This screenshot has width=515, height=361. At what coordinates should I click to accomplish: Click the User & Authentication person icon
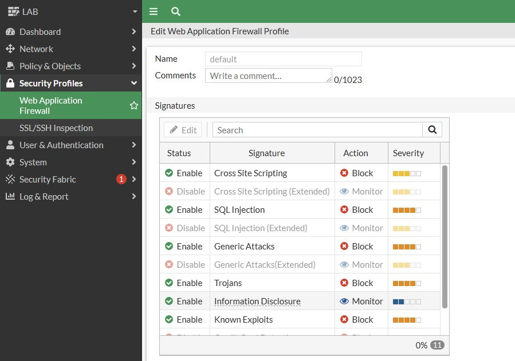(10, 145)
